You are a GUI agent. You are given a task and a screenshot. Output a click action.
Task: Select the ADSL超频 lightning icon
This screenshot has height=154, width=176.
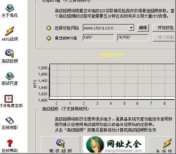pyautogui.click(x=10, y=31)
